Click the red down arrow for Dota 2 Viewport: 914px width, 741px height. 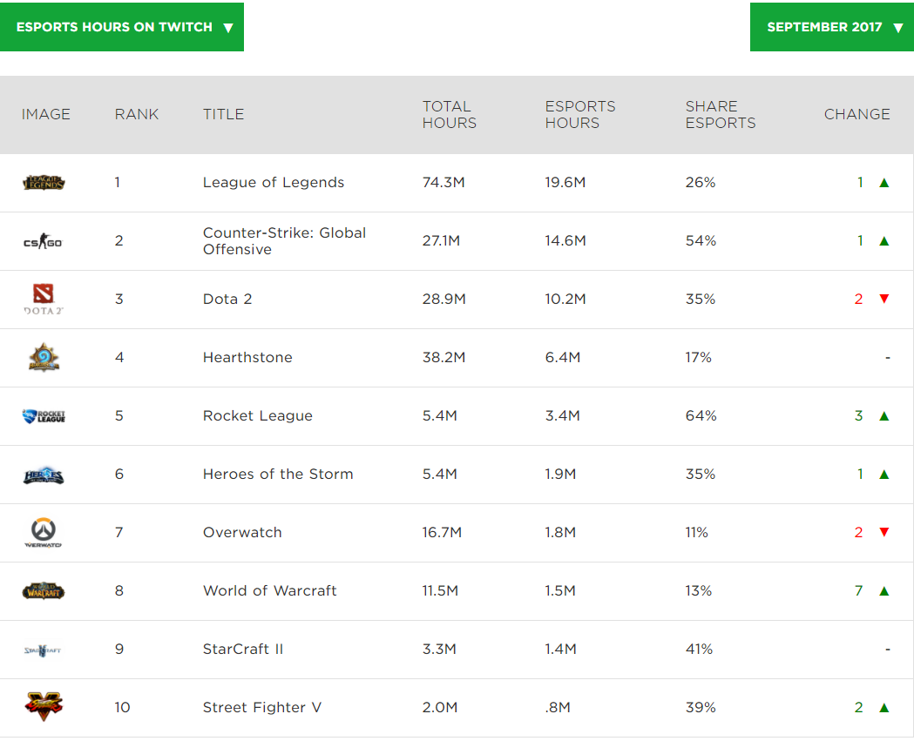pos(884,300)
